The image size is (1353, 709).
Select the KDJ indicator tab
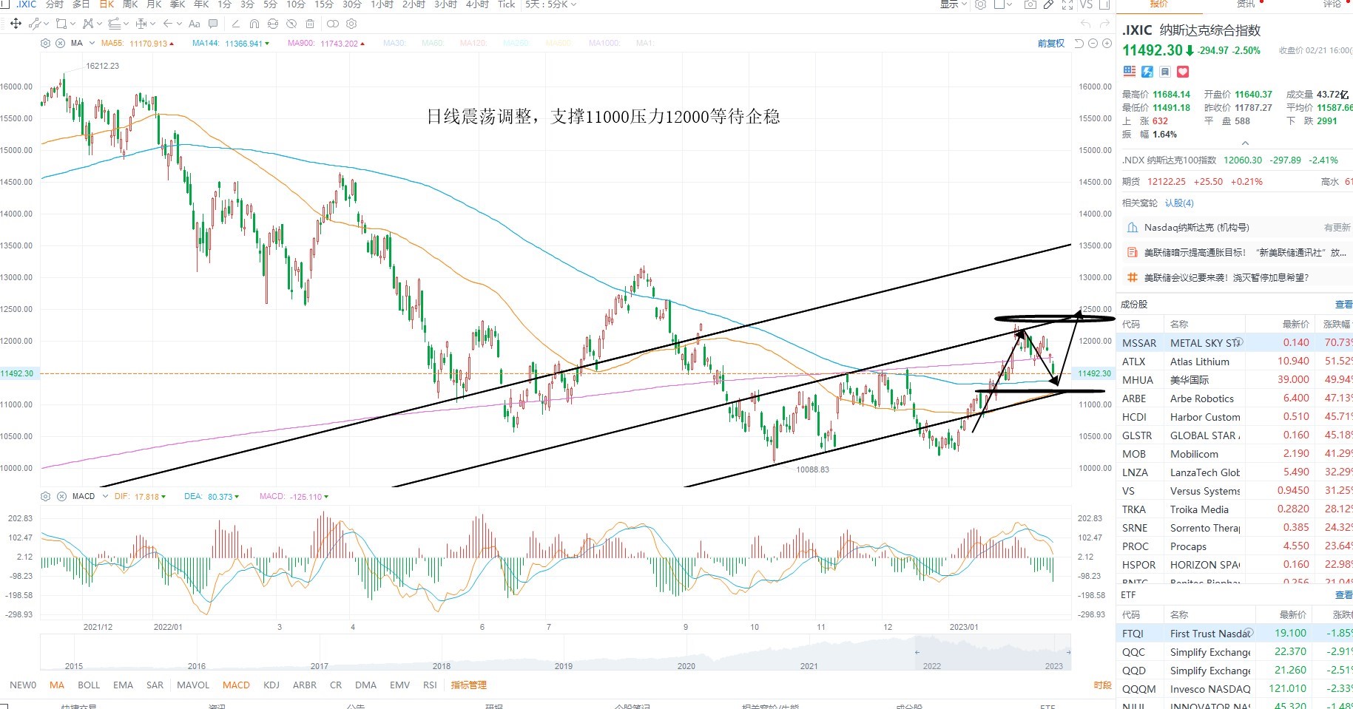[x=271, y=685]
